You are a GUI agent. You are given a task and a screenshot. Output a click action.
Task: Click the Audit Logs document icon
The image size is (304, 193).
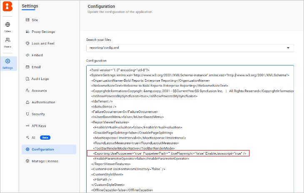(x=27, y=79)
